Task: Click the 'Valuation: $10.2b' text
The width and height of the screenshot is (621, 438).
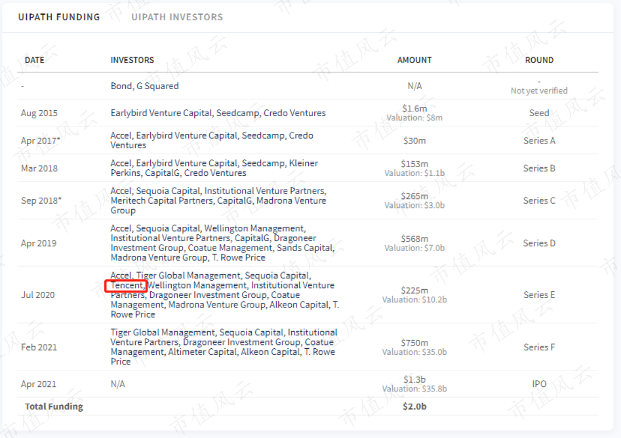Action: pos(414,299)
